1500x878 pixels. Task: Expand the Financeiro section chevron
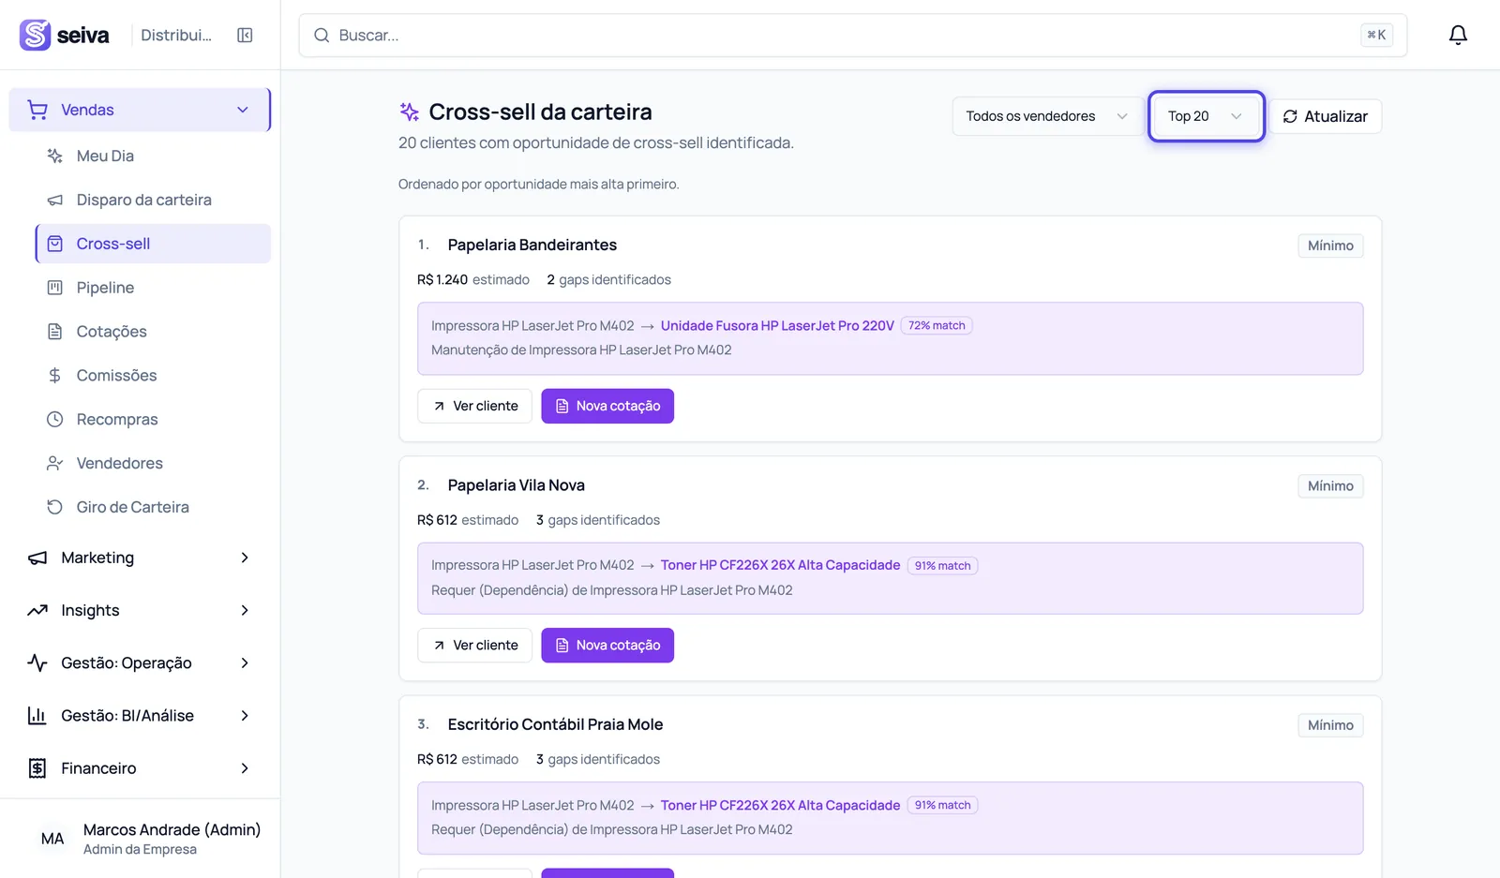tap(245, 768)
